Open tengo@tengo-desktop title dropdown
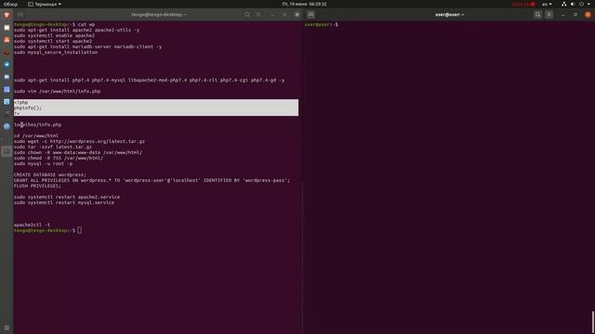The width and height of the screenshot is (595, 334). click(159, 15)
